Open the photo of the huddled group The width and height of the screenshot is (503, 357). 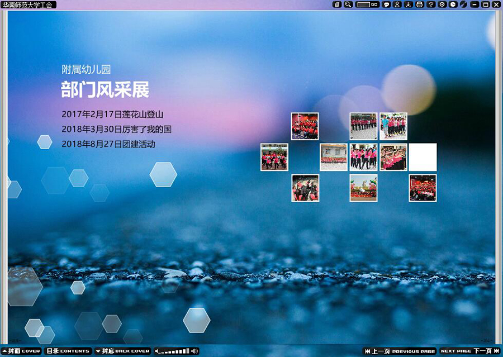[x=305, y=188]
